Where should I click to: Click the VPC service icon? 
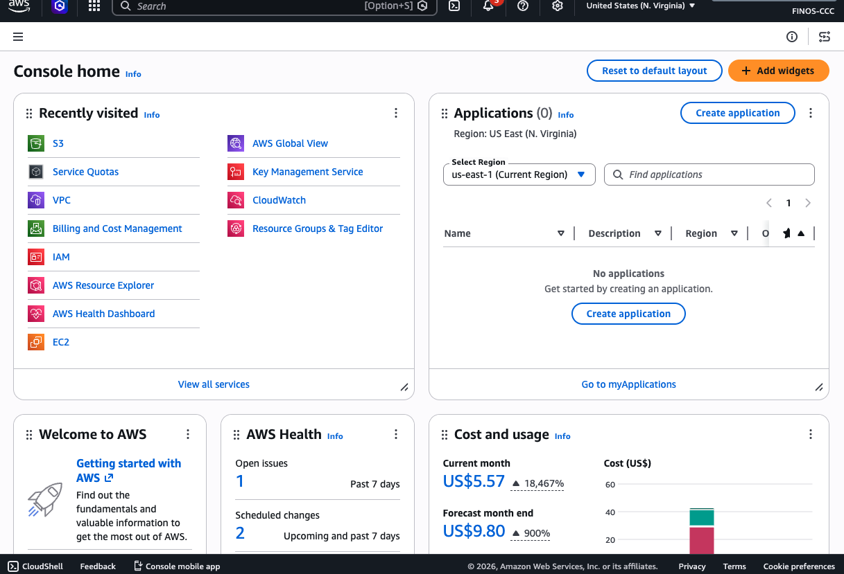tap(36, 200)
